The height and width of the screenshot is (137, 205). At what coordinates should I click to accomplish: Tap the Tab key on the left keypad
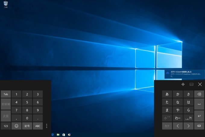(6, 94)
